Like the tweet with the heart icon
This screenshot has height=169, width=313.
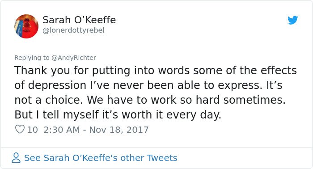pos(20,129)
